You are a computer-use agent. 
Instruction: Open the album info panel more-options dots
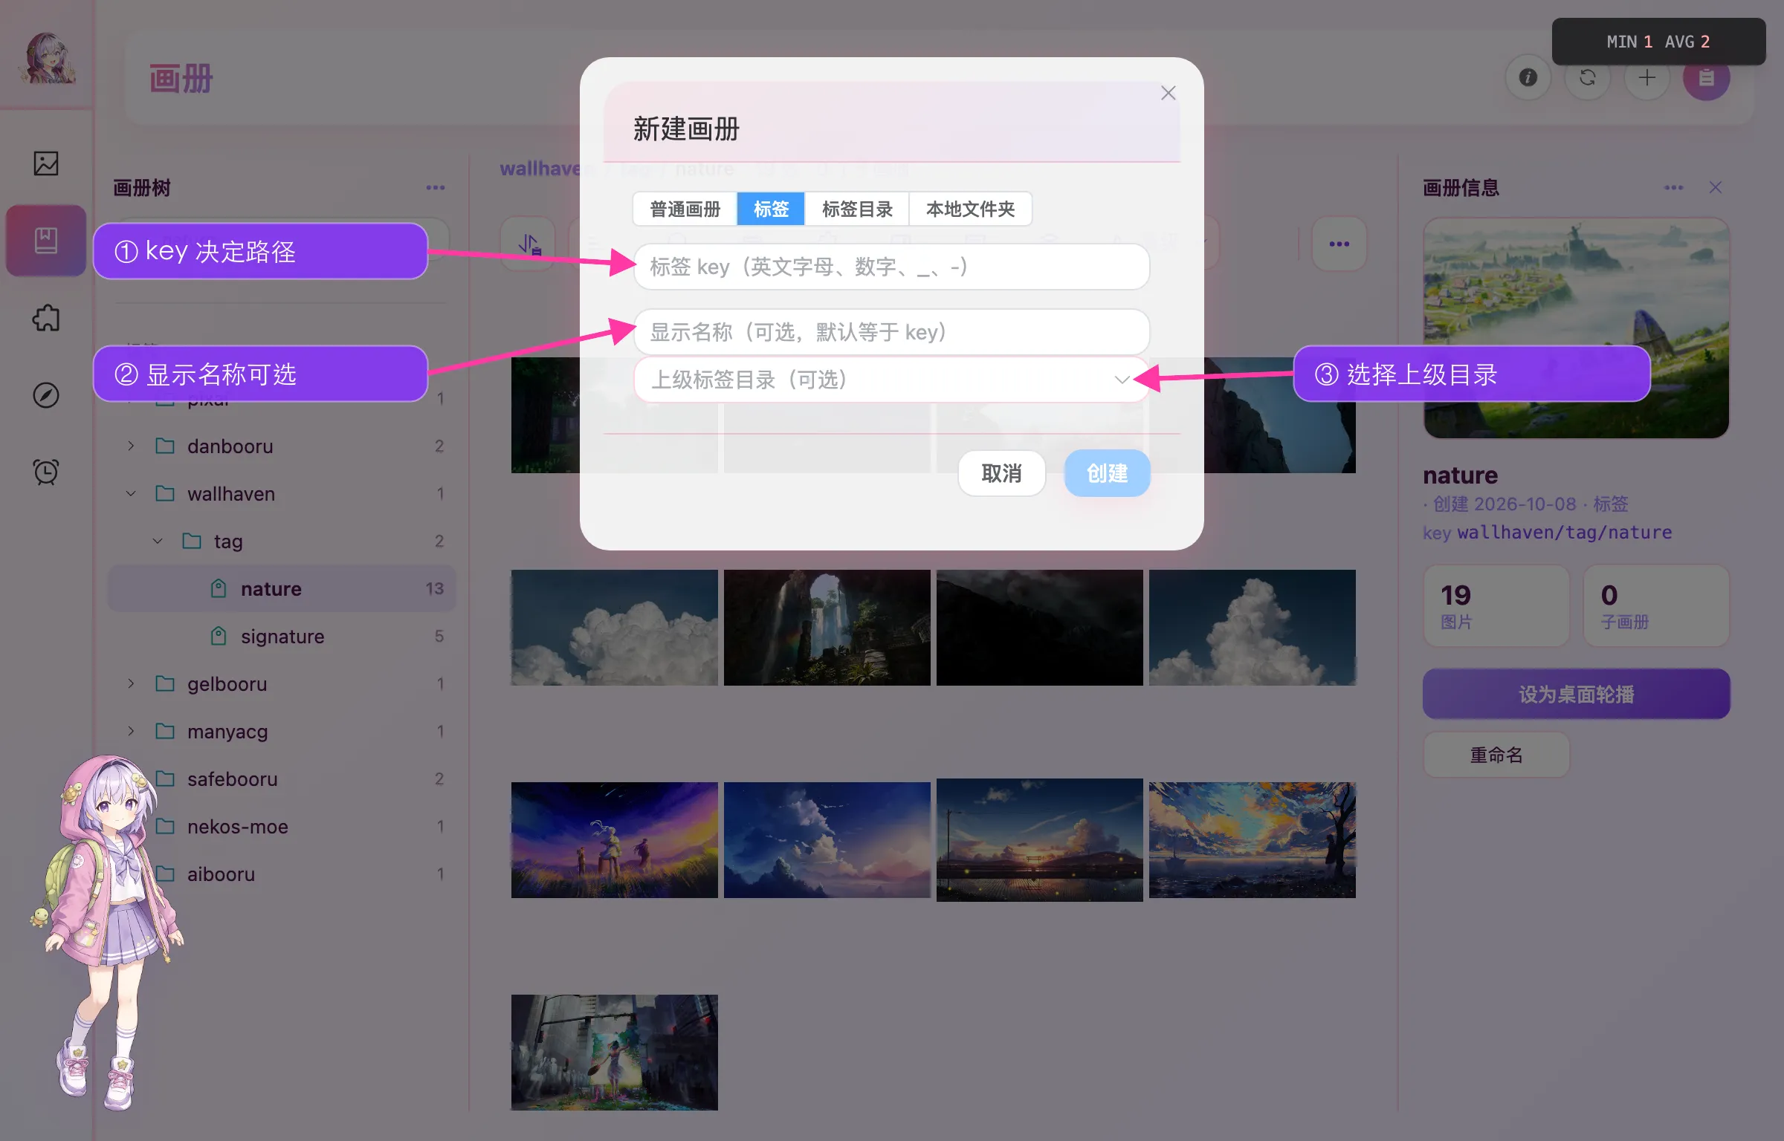pos(1674,188)
